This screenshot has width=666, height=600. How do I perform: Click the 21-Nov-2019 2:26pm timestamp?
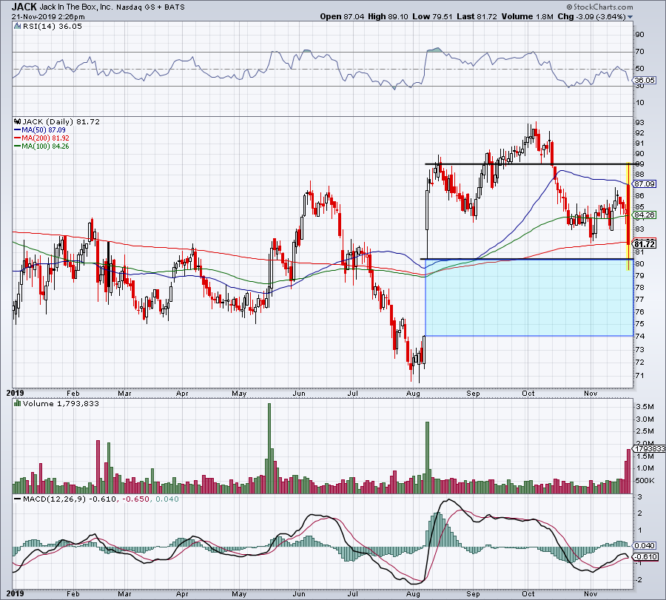coord(48,17)
